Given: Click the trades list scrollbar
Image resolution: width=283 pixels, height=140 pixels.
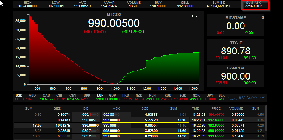Looking at the screenshot, I should pyautogui.click(x=266, y=118).
